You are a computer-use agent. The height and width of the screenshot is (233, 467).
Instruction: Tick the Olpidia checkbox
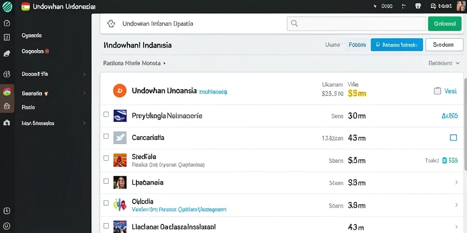point(106,203)
